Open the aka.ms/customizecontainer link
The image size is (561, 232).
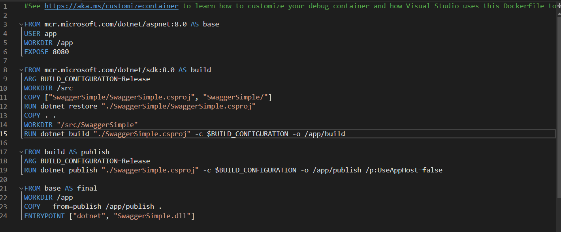pyautogui.click(x=111, y=6)
